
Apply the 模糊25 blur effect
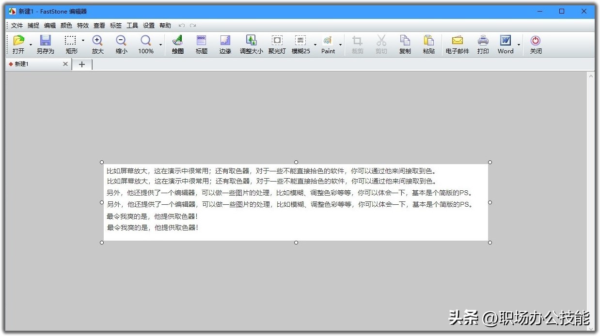pyautogui.click(x=301, y=44)
